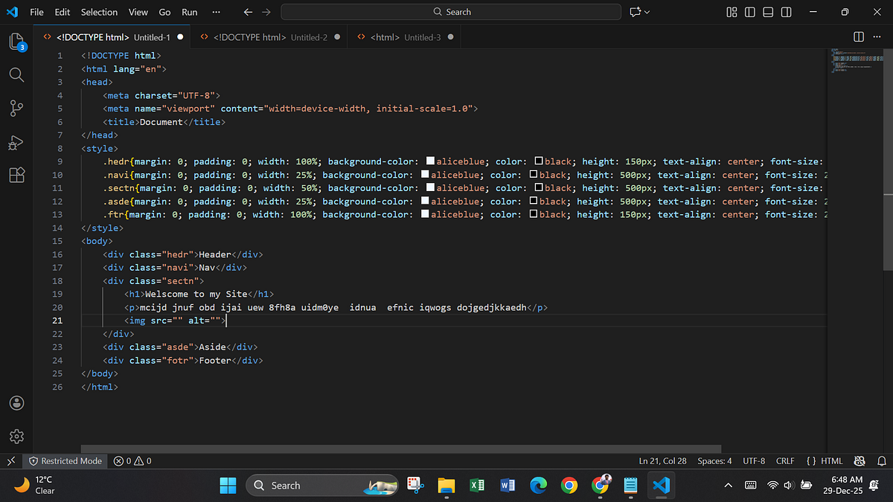
Task: Click Restricted Mode in the status bar
Action: [65, 461]
